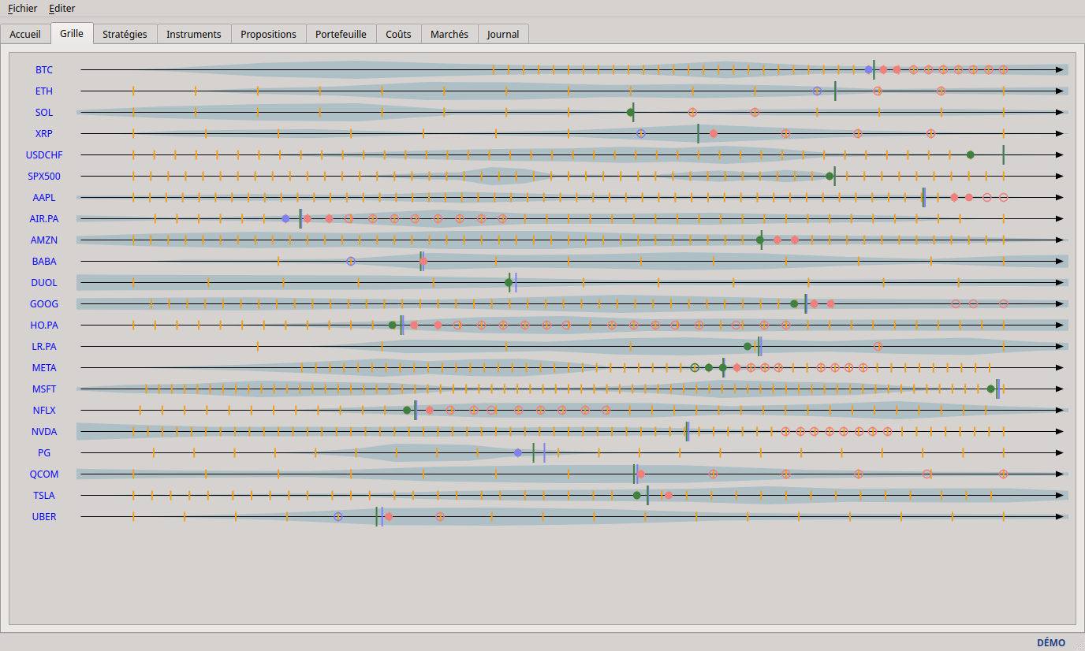
Task: Open the TSLA instrument label
Action: (x=44, y=495)
